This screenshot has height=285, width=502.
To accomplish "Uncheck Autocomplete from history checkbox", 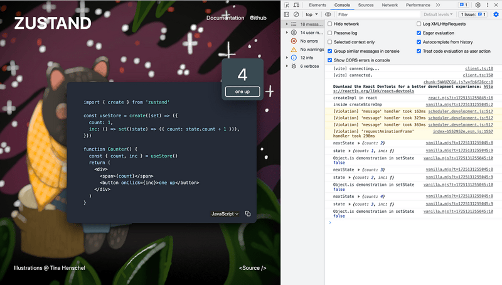I will pos(419,42).
